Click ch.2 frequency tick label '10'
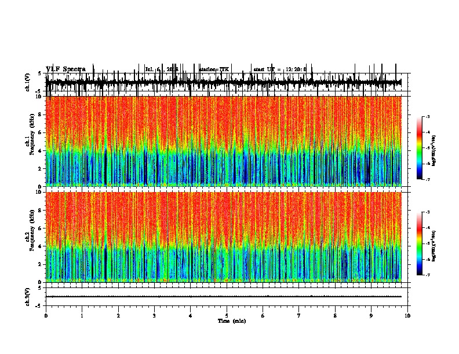Image resolution: width=459 pixels, height=354 pixels. tap(39, 192)
